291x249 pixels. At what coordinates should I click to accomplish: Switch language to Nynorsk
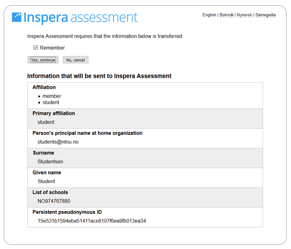244,15
